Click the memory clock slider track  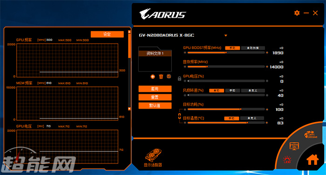pyautogui.click(x=226, y=67)
